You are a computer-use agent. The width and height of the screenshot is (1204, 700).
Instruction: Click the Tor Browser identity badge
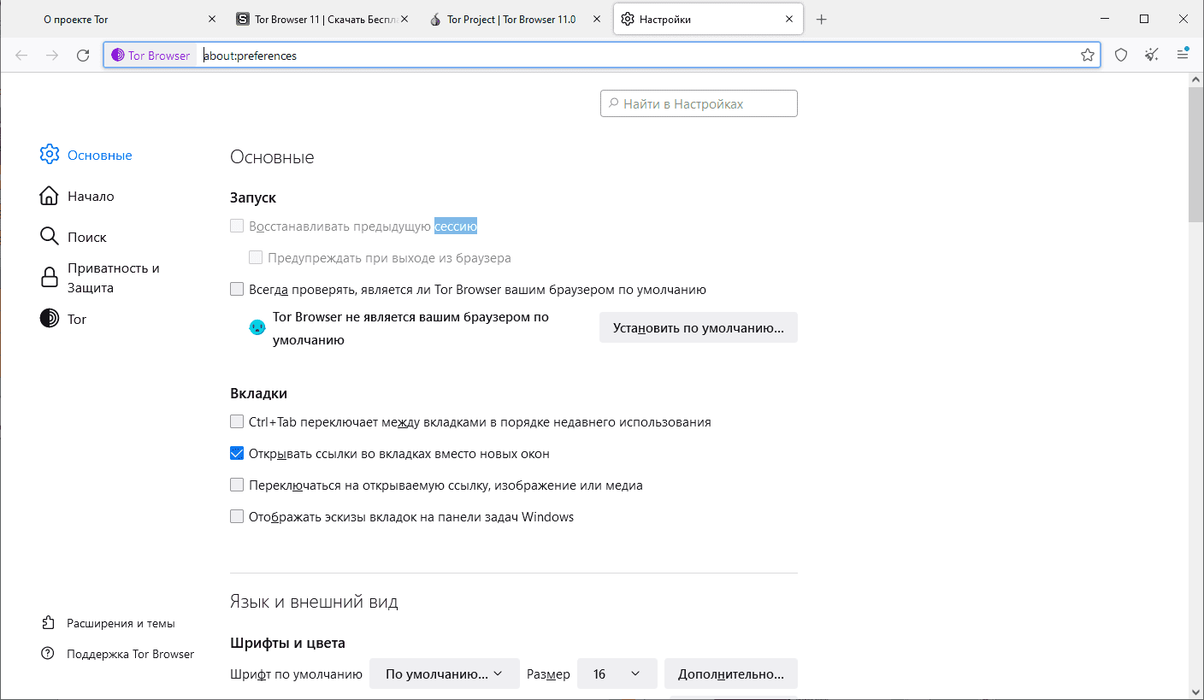tap(151, 56)
